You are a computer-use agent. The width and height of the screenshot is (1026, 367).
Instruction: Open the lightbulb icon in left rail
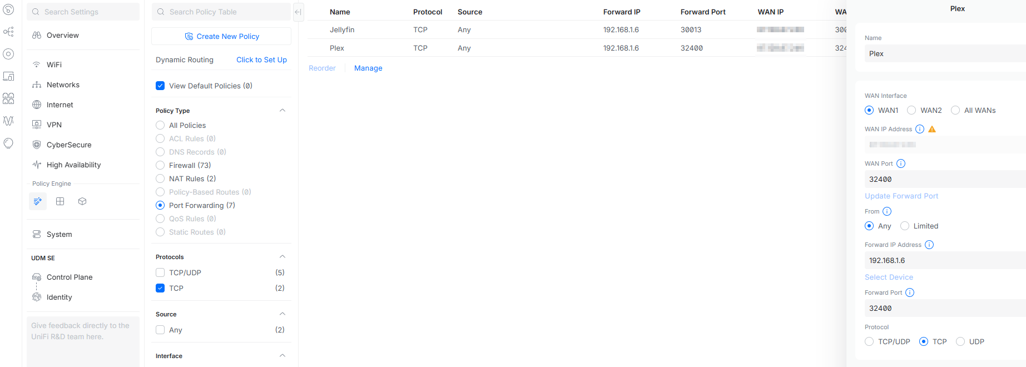click(8, 143)
